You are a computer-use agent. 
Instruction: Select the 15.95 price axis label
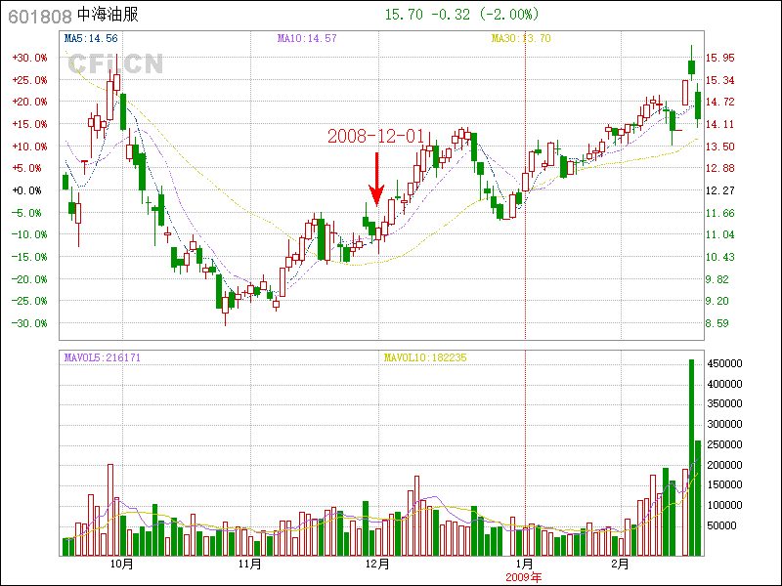pyautogui.click(x=720, y=58)
